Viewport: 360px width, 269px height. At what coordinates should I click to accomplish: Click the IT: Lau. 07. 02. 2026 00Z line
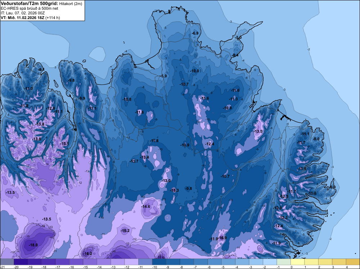pyautogui.click(x=23, y=13)
